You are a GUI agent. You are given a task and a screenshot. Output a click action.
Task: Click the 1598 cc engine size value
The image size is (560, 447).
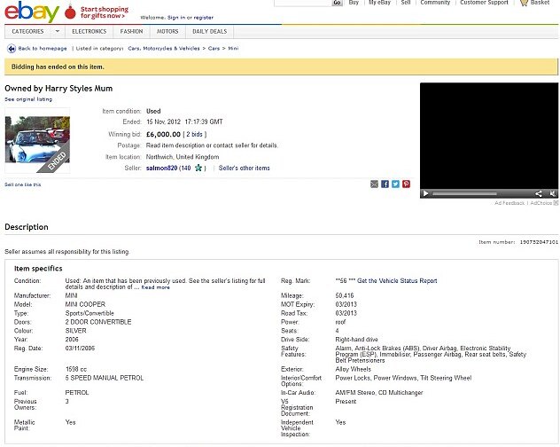(76, 369)
